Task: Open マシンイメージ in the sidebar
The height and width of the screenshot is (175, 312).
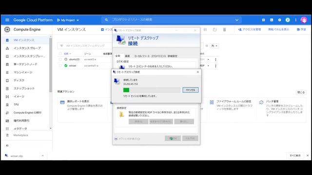Action: 25,72
